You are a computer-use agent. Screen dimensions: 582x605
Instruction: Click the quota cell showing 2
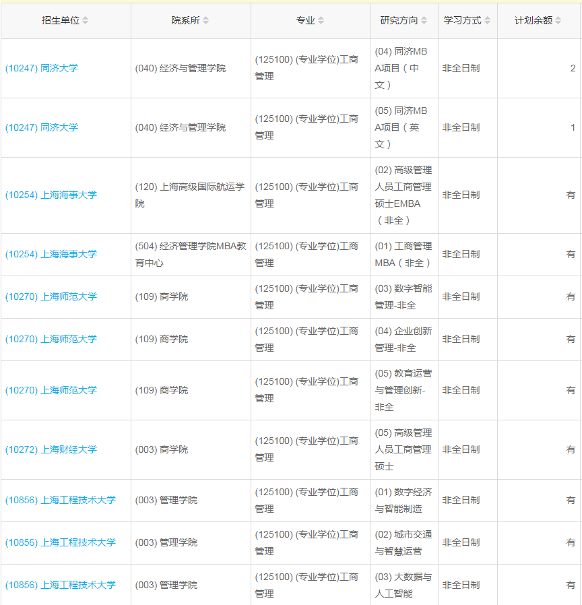pos(572,68)
